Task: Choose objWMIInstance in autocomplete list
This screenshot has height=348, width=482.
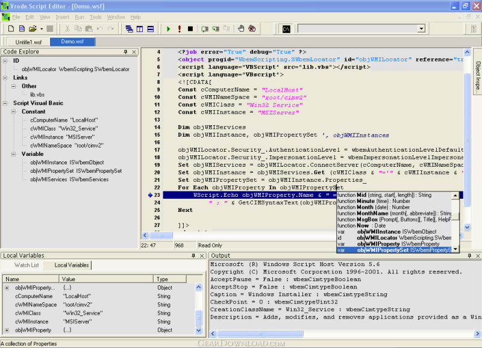Action: 394,232
